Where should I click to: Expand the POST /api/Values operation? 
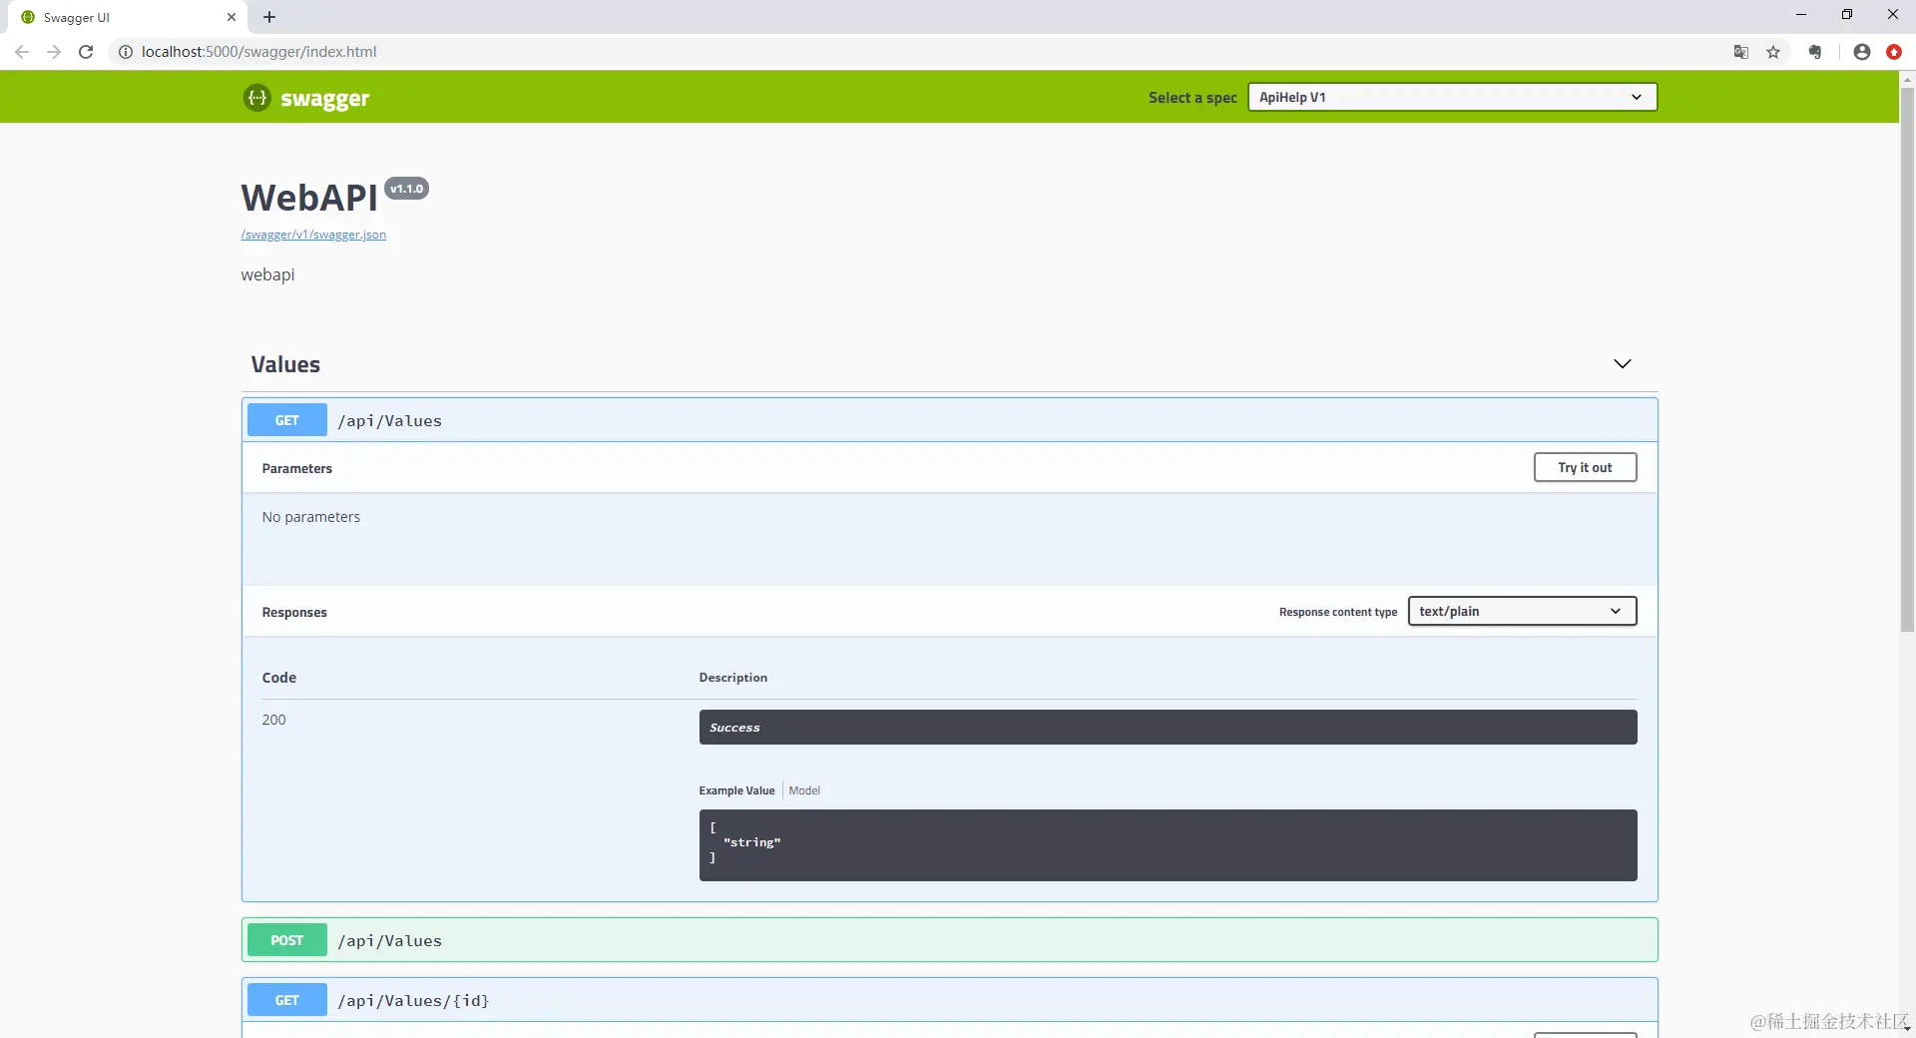click(x=949, y=940)
